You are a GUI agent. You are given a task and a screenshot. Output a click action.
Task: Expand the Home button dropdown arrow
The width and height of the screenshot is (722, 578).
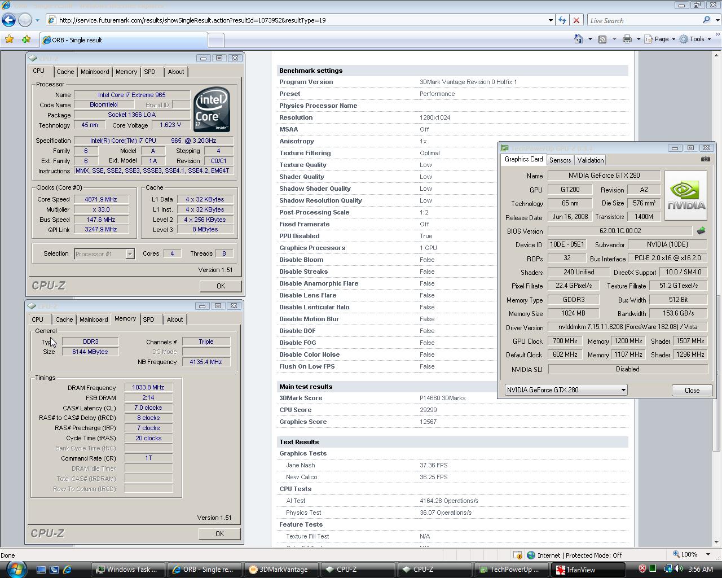click(x=590, y=39)
